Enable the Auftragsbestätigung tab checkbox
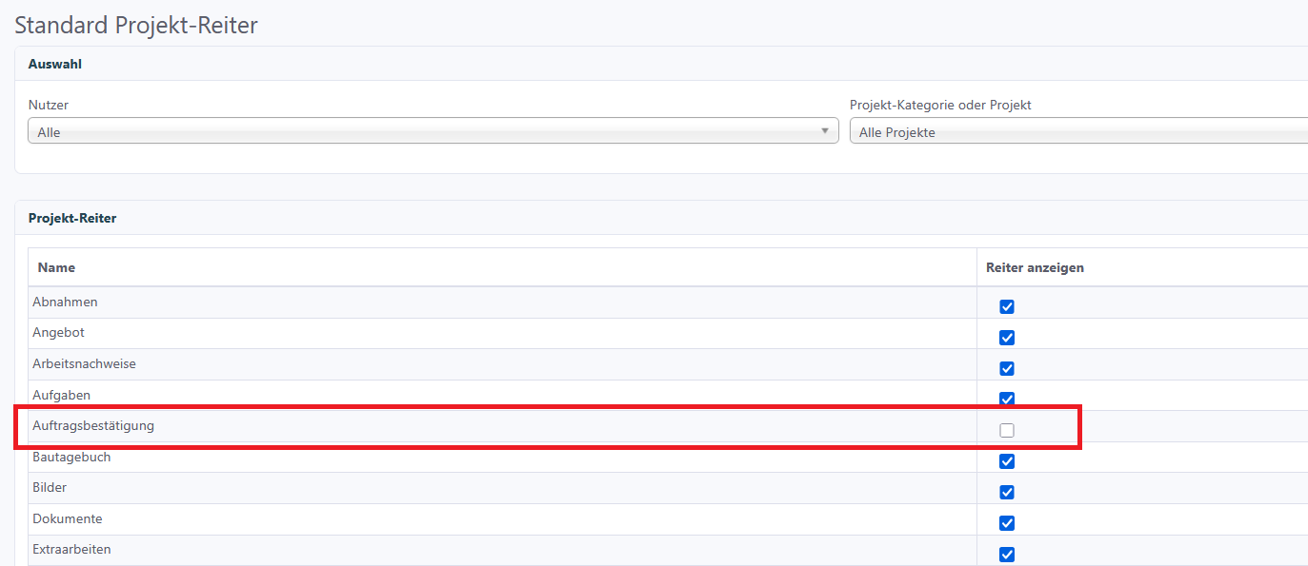Image resolution: width=1308 pixels, height=566 pixels. pos(1007,430)
